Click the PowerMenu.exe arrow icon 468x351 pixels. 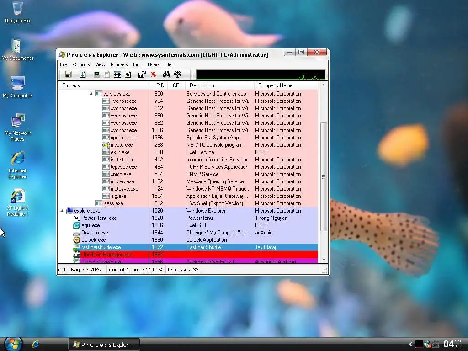tap(77, 218)
